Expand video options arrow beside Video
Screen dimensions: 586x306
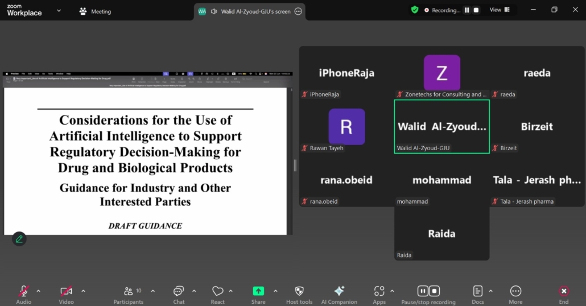(x=83, y=291)
